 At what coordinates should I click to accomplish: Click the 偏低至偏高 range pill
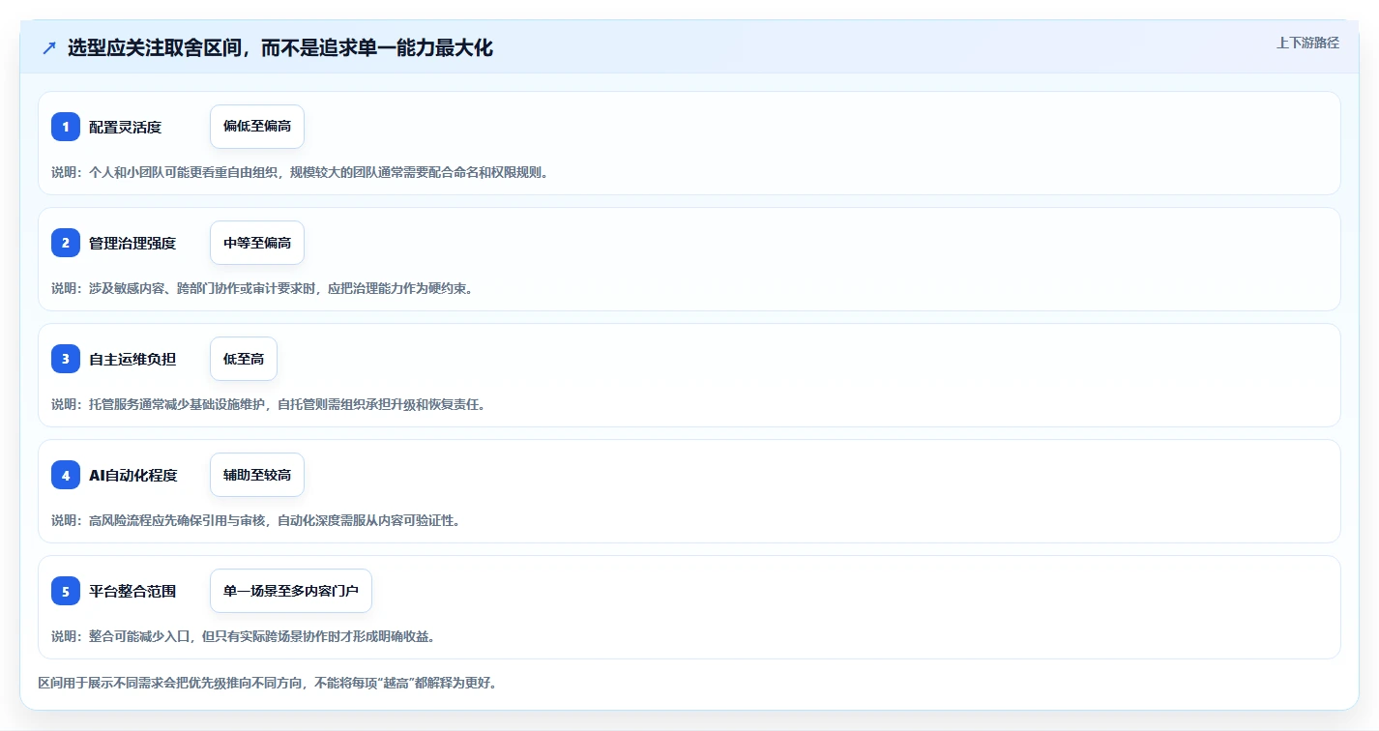pos(257,127)
